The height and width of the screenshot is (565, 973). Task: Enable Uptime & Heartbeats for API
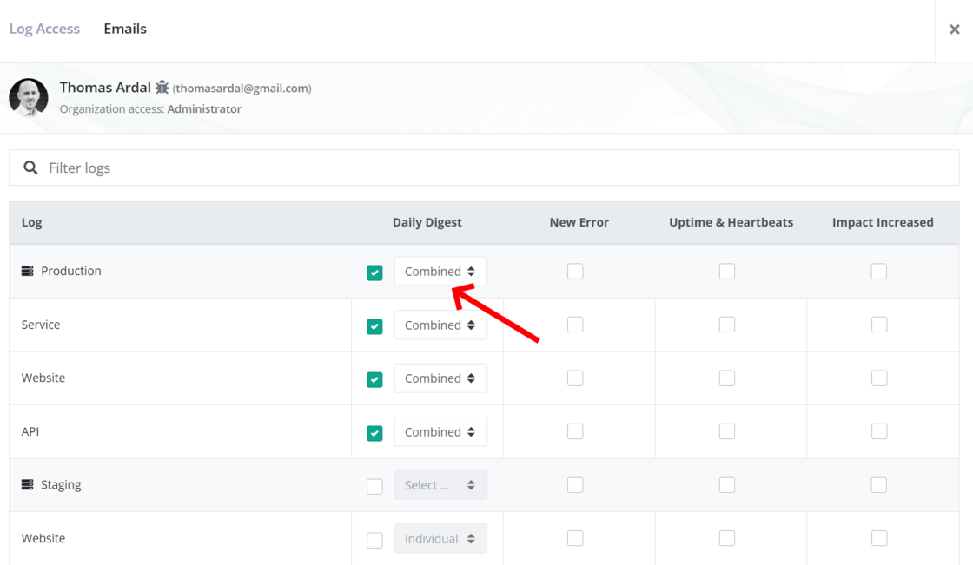[727, 431]
